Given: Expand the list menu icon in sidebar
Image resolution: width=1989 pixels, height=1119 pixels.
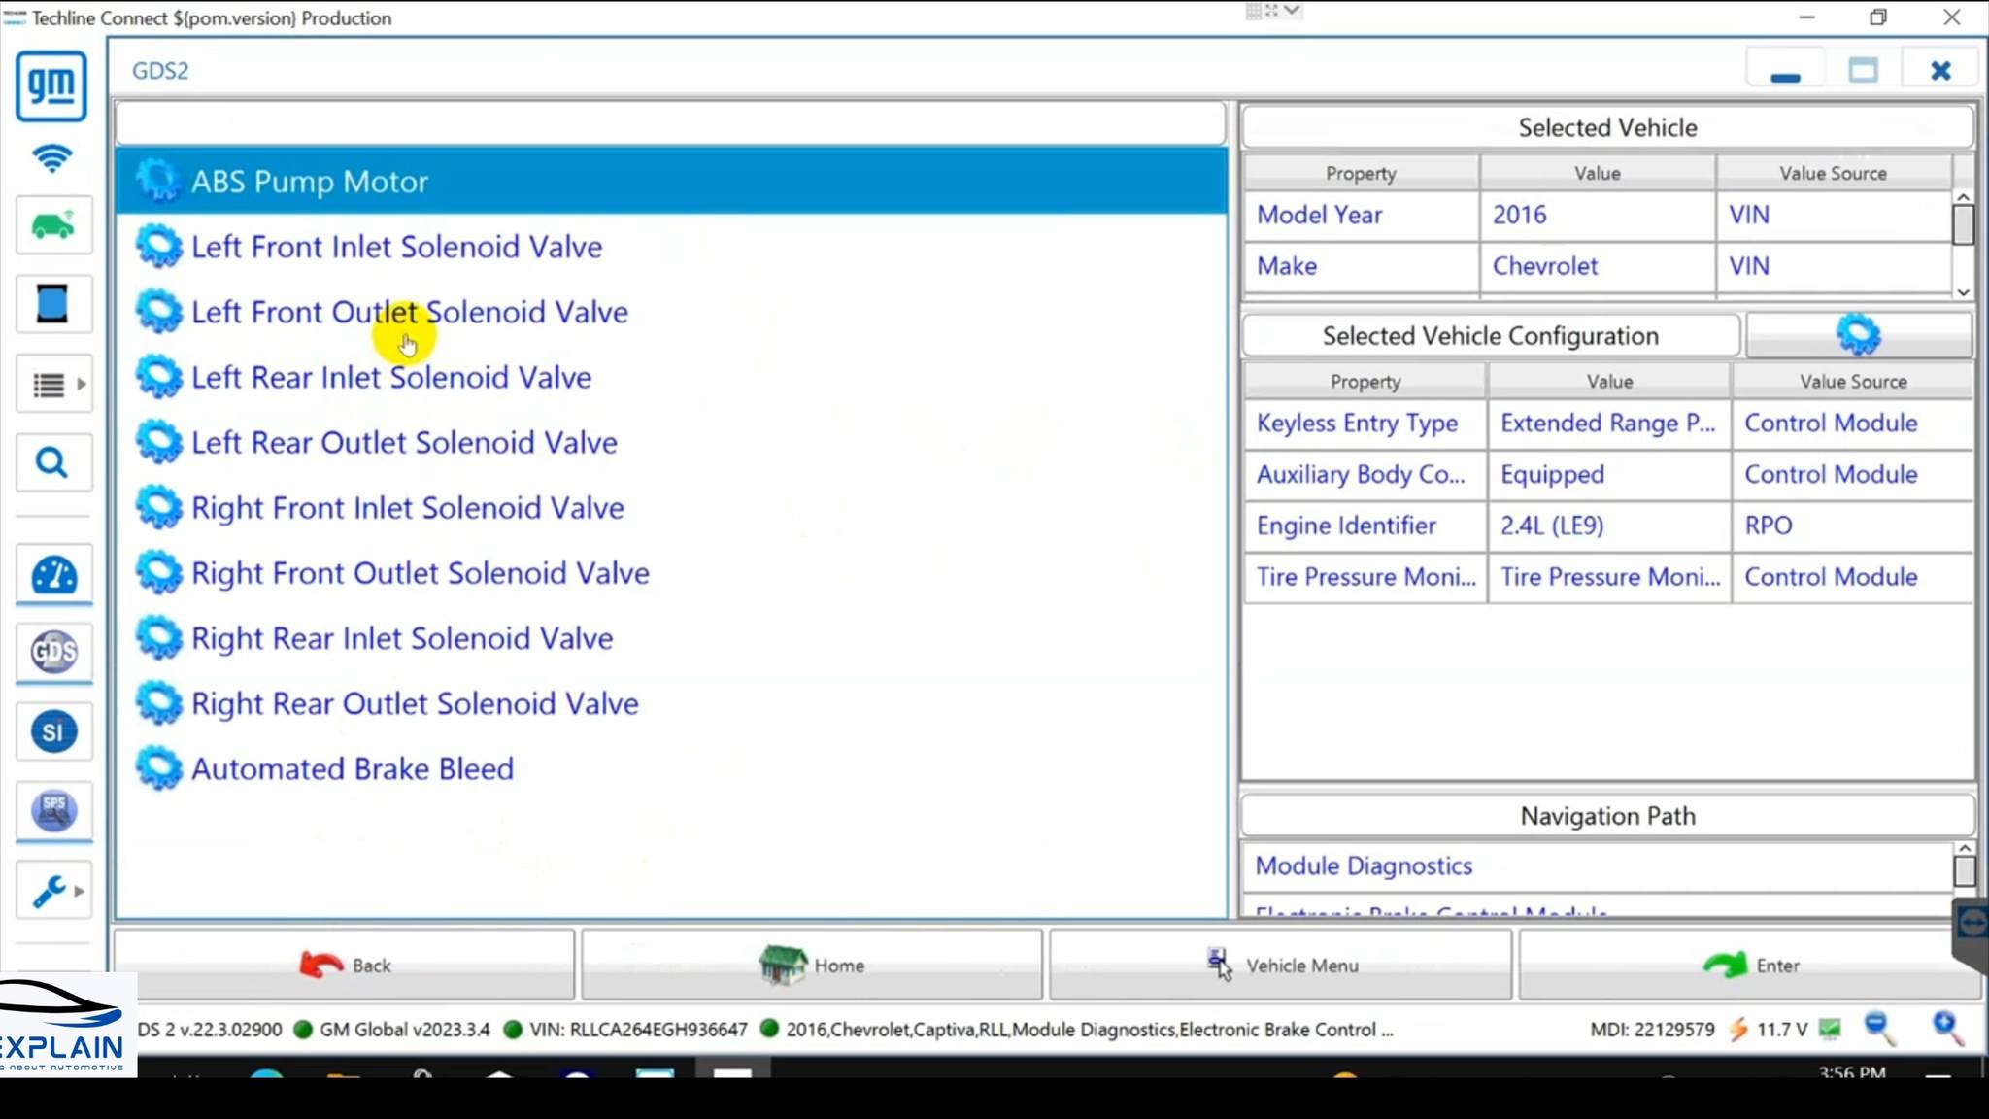Looking at the screenshot, I should coord(53,385).
